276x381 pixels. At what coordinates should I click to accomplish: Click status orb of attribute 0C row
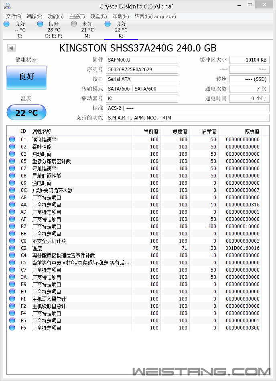coord(12,190)
